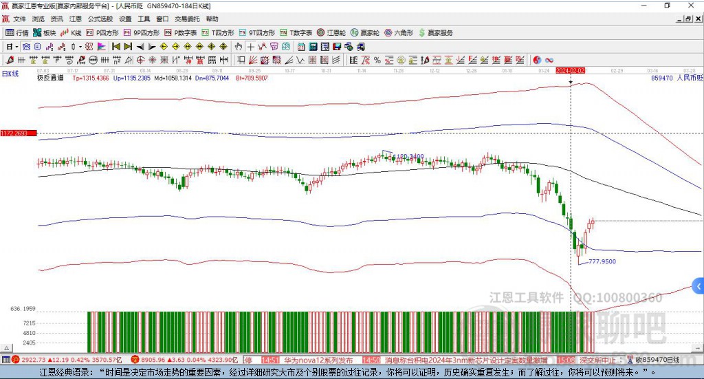Screen dimensions: 704x379
Task: Jump to first bar with the skip-back arrow
Action: [116, 47]
